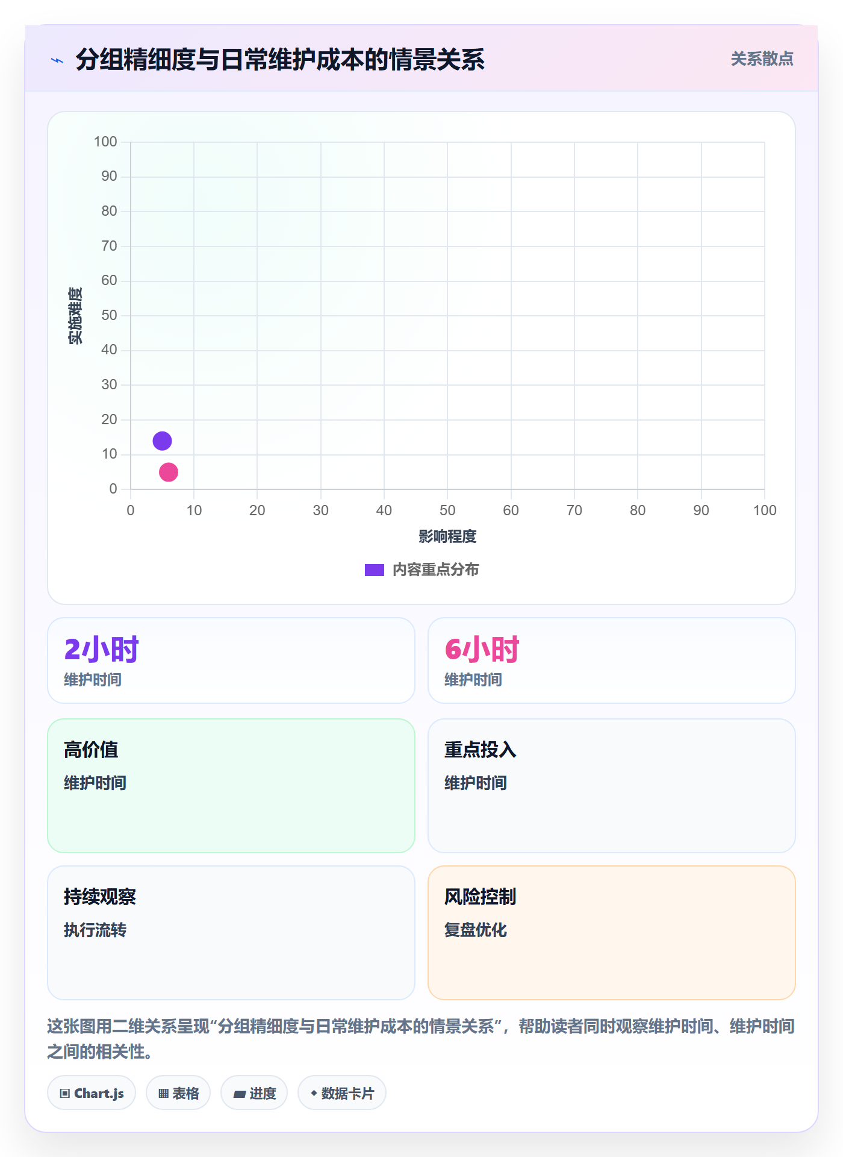
Task: Click the purple scatter data point
Action: click(x=162, y=441)
